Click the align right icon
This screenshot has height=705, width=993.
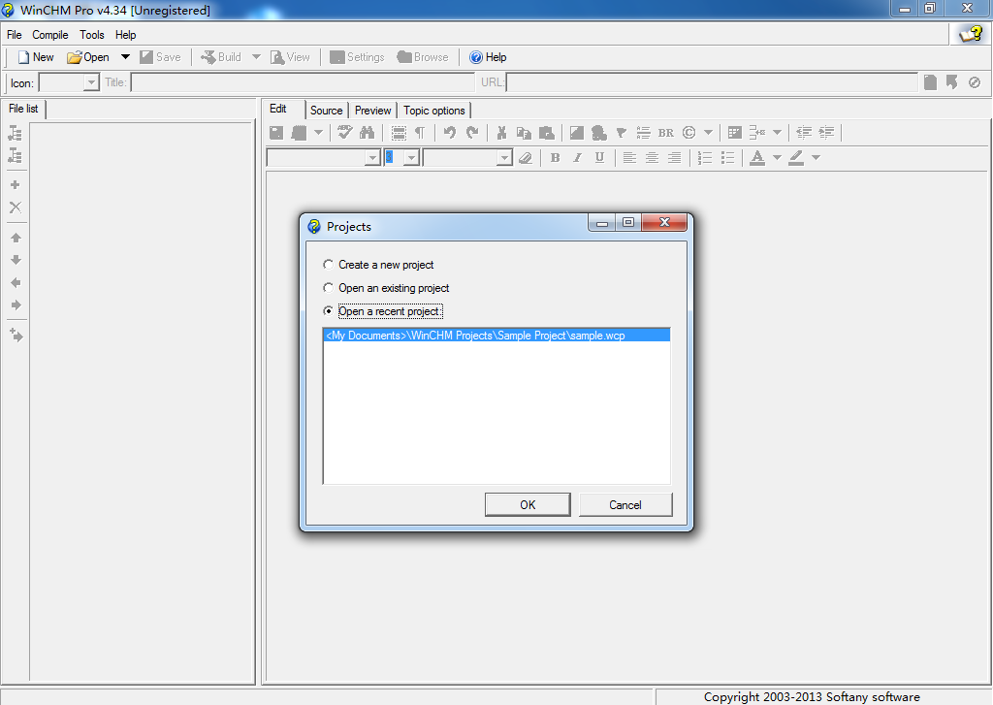click(675, 158)
